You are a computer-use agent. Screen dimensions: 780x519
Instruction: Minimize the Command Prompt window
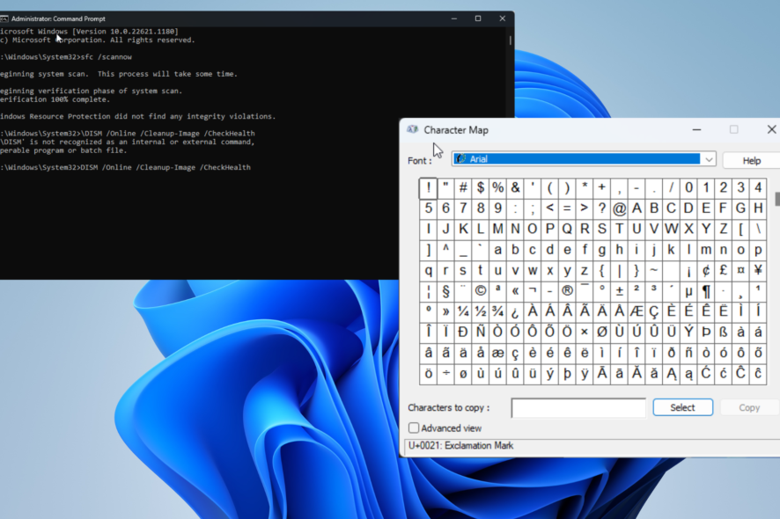tap(453, 18)
